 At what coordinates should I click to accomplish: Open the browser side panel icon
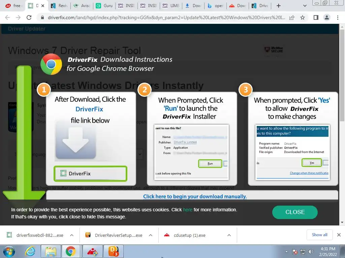(x=316, y=17)
